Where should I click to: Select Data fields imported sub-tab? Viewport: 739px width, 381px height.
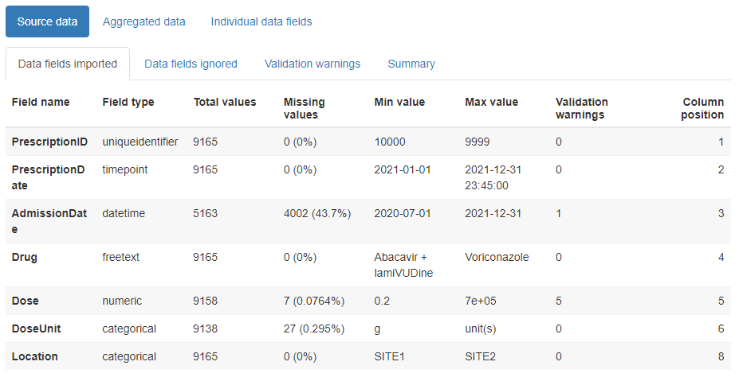(68, 64)
